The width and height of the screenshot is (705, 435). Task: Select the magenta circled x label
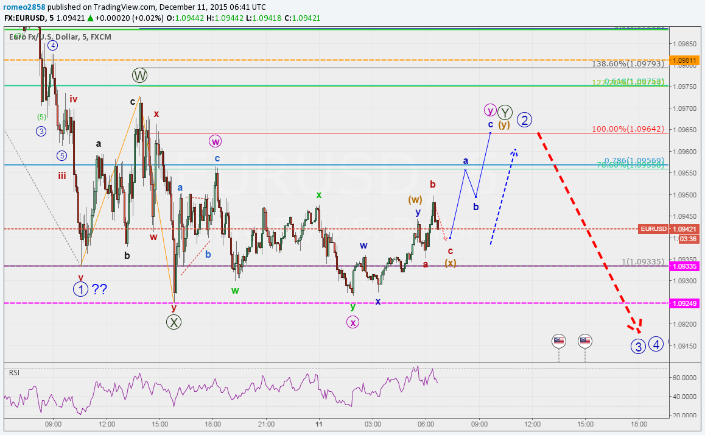[353, 322]
